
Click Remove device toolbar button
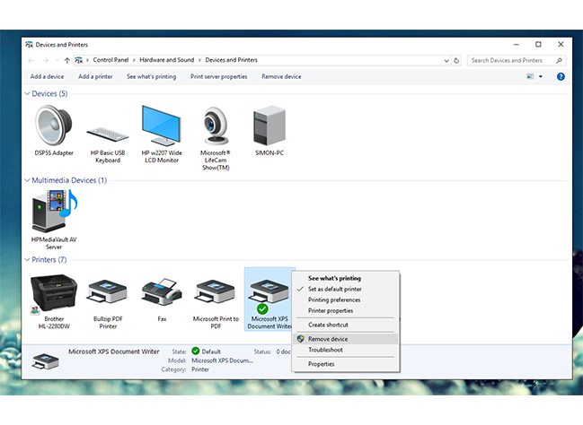click(281, 76)
